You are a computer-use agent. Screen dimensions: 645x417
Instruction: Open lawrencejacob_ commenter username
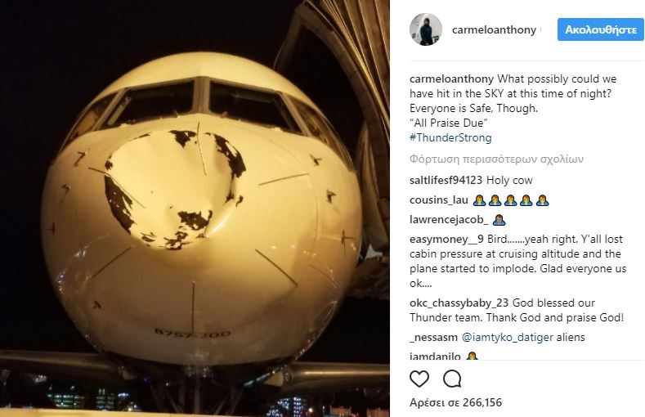pos(447,219)
